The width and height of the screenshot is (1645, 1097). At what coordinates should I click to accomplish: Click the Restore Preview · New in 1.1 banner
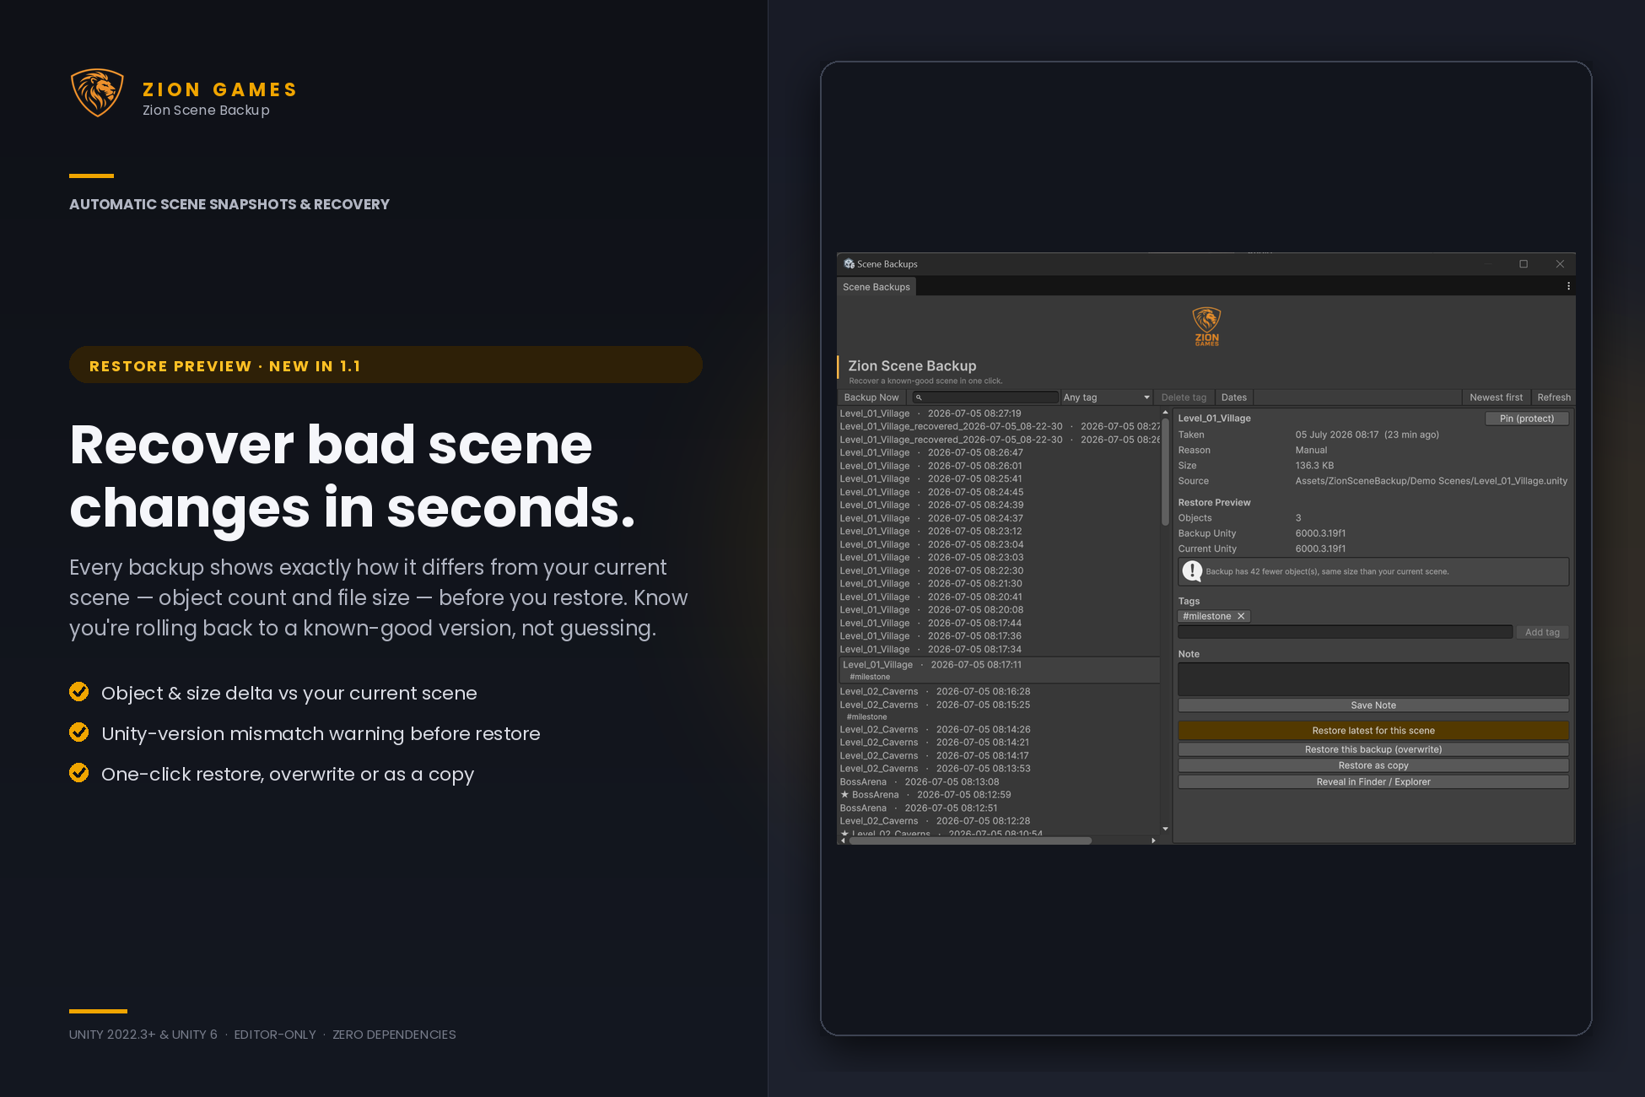(x=386, y=365)
